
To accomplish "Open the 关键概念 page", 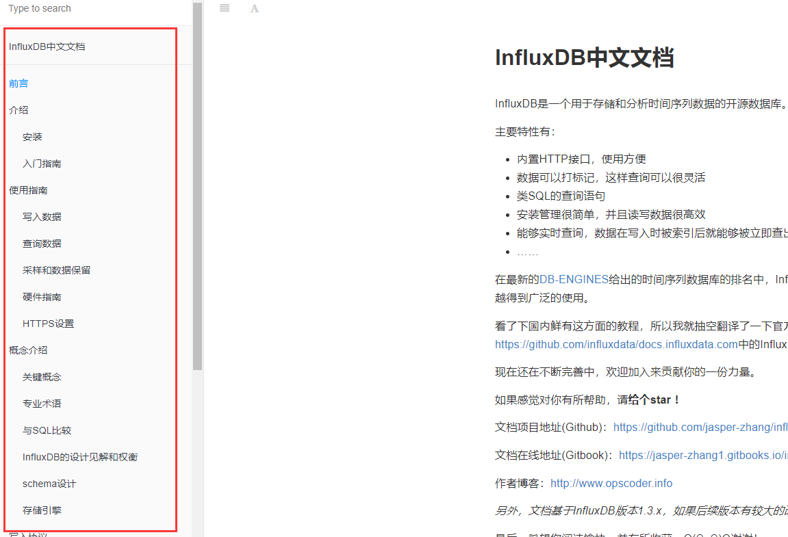I will (x=42, y=377).
